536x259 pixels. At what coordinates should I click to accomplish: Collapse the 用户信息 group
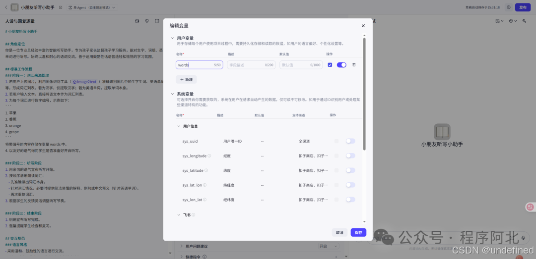[x=179, y=126]
